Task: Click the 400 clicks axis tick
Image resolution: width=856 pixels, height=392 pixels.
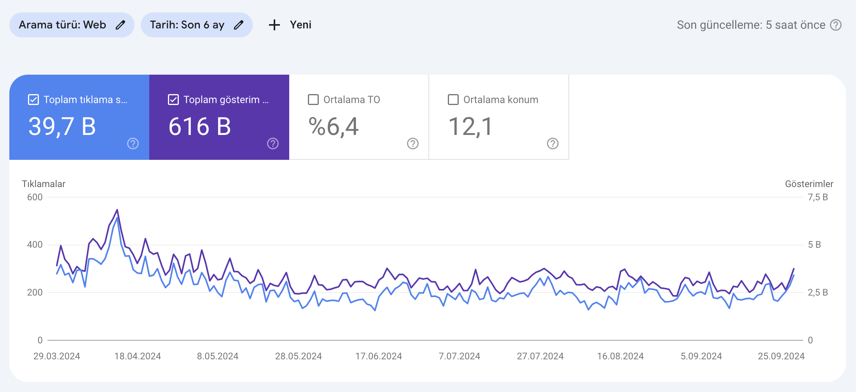Action: click(35, 245)
